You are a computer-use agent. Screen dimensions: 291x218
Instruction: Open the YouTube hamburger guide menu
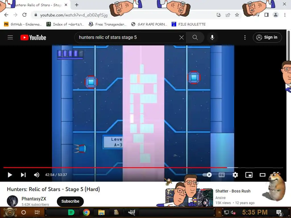(10, 37)
